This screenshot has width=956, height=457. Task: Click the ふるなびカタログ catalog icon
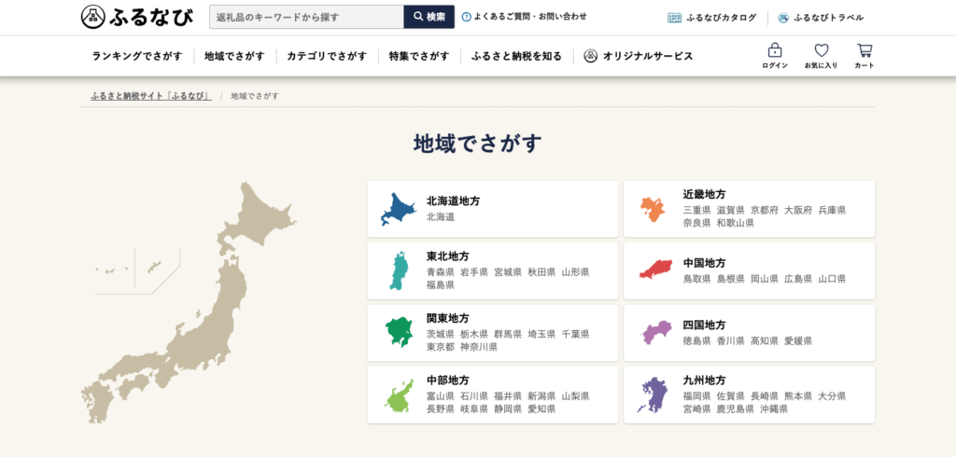(x=674, y=18)
